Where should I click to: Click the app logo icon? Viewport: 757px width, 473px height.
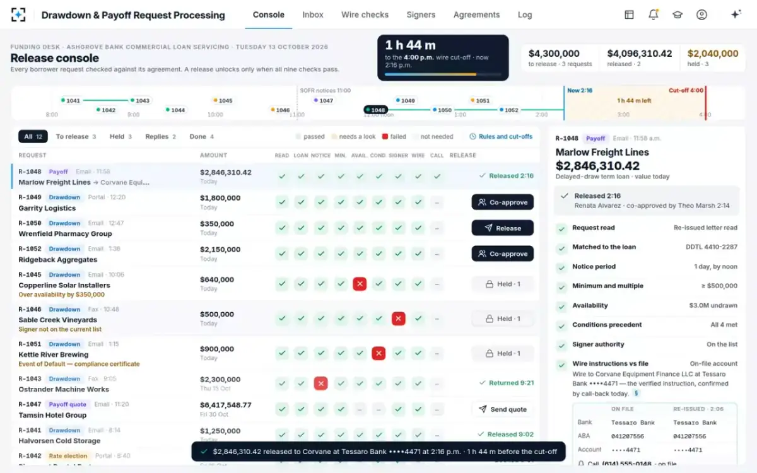tap(18, 15)
